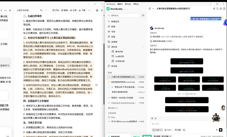Viewport: 227px width, 137px height.
Task: Click redo arrow in document window toolbar
Action: [x=46, y=11]
